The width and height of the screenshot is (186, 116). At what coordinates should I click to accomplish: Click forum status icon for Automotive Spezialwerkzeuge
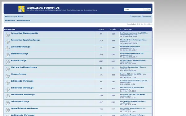tap(7, 41)
